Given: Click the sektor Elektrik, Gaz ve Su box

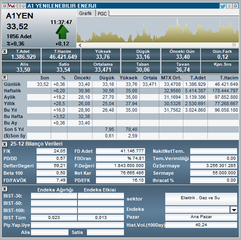Looking at the screenshot, I should (201, 199).
